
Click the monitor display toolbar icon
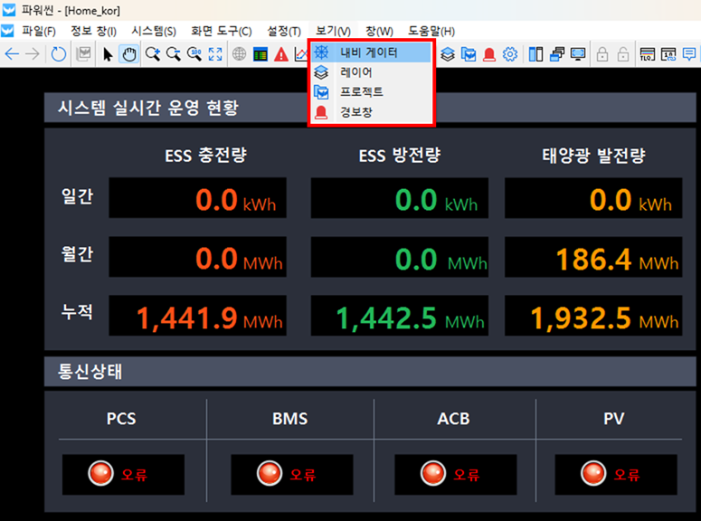coord(577,54)
